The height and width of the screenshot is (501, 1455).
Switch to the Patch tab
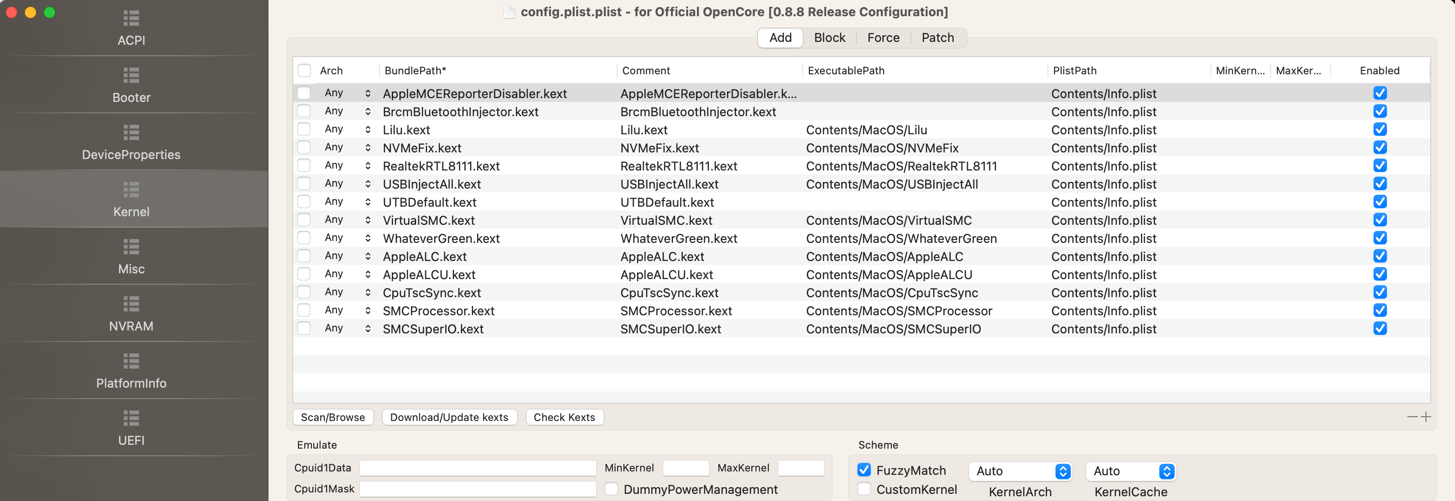pos(937,38)
